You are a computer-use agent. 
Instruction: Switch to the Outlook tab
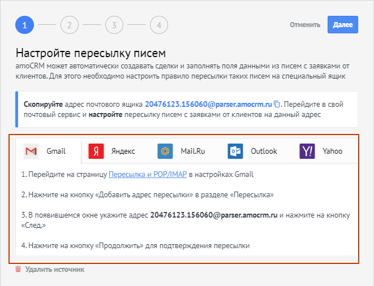264,151
